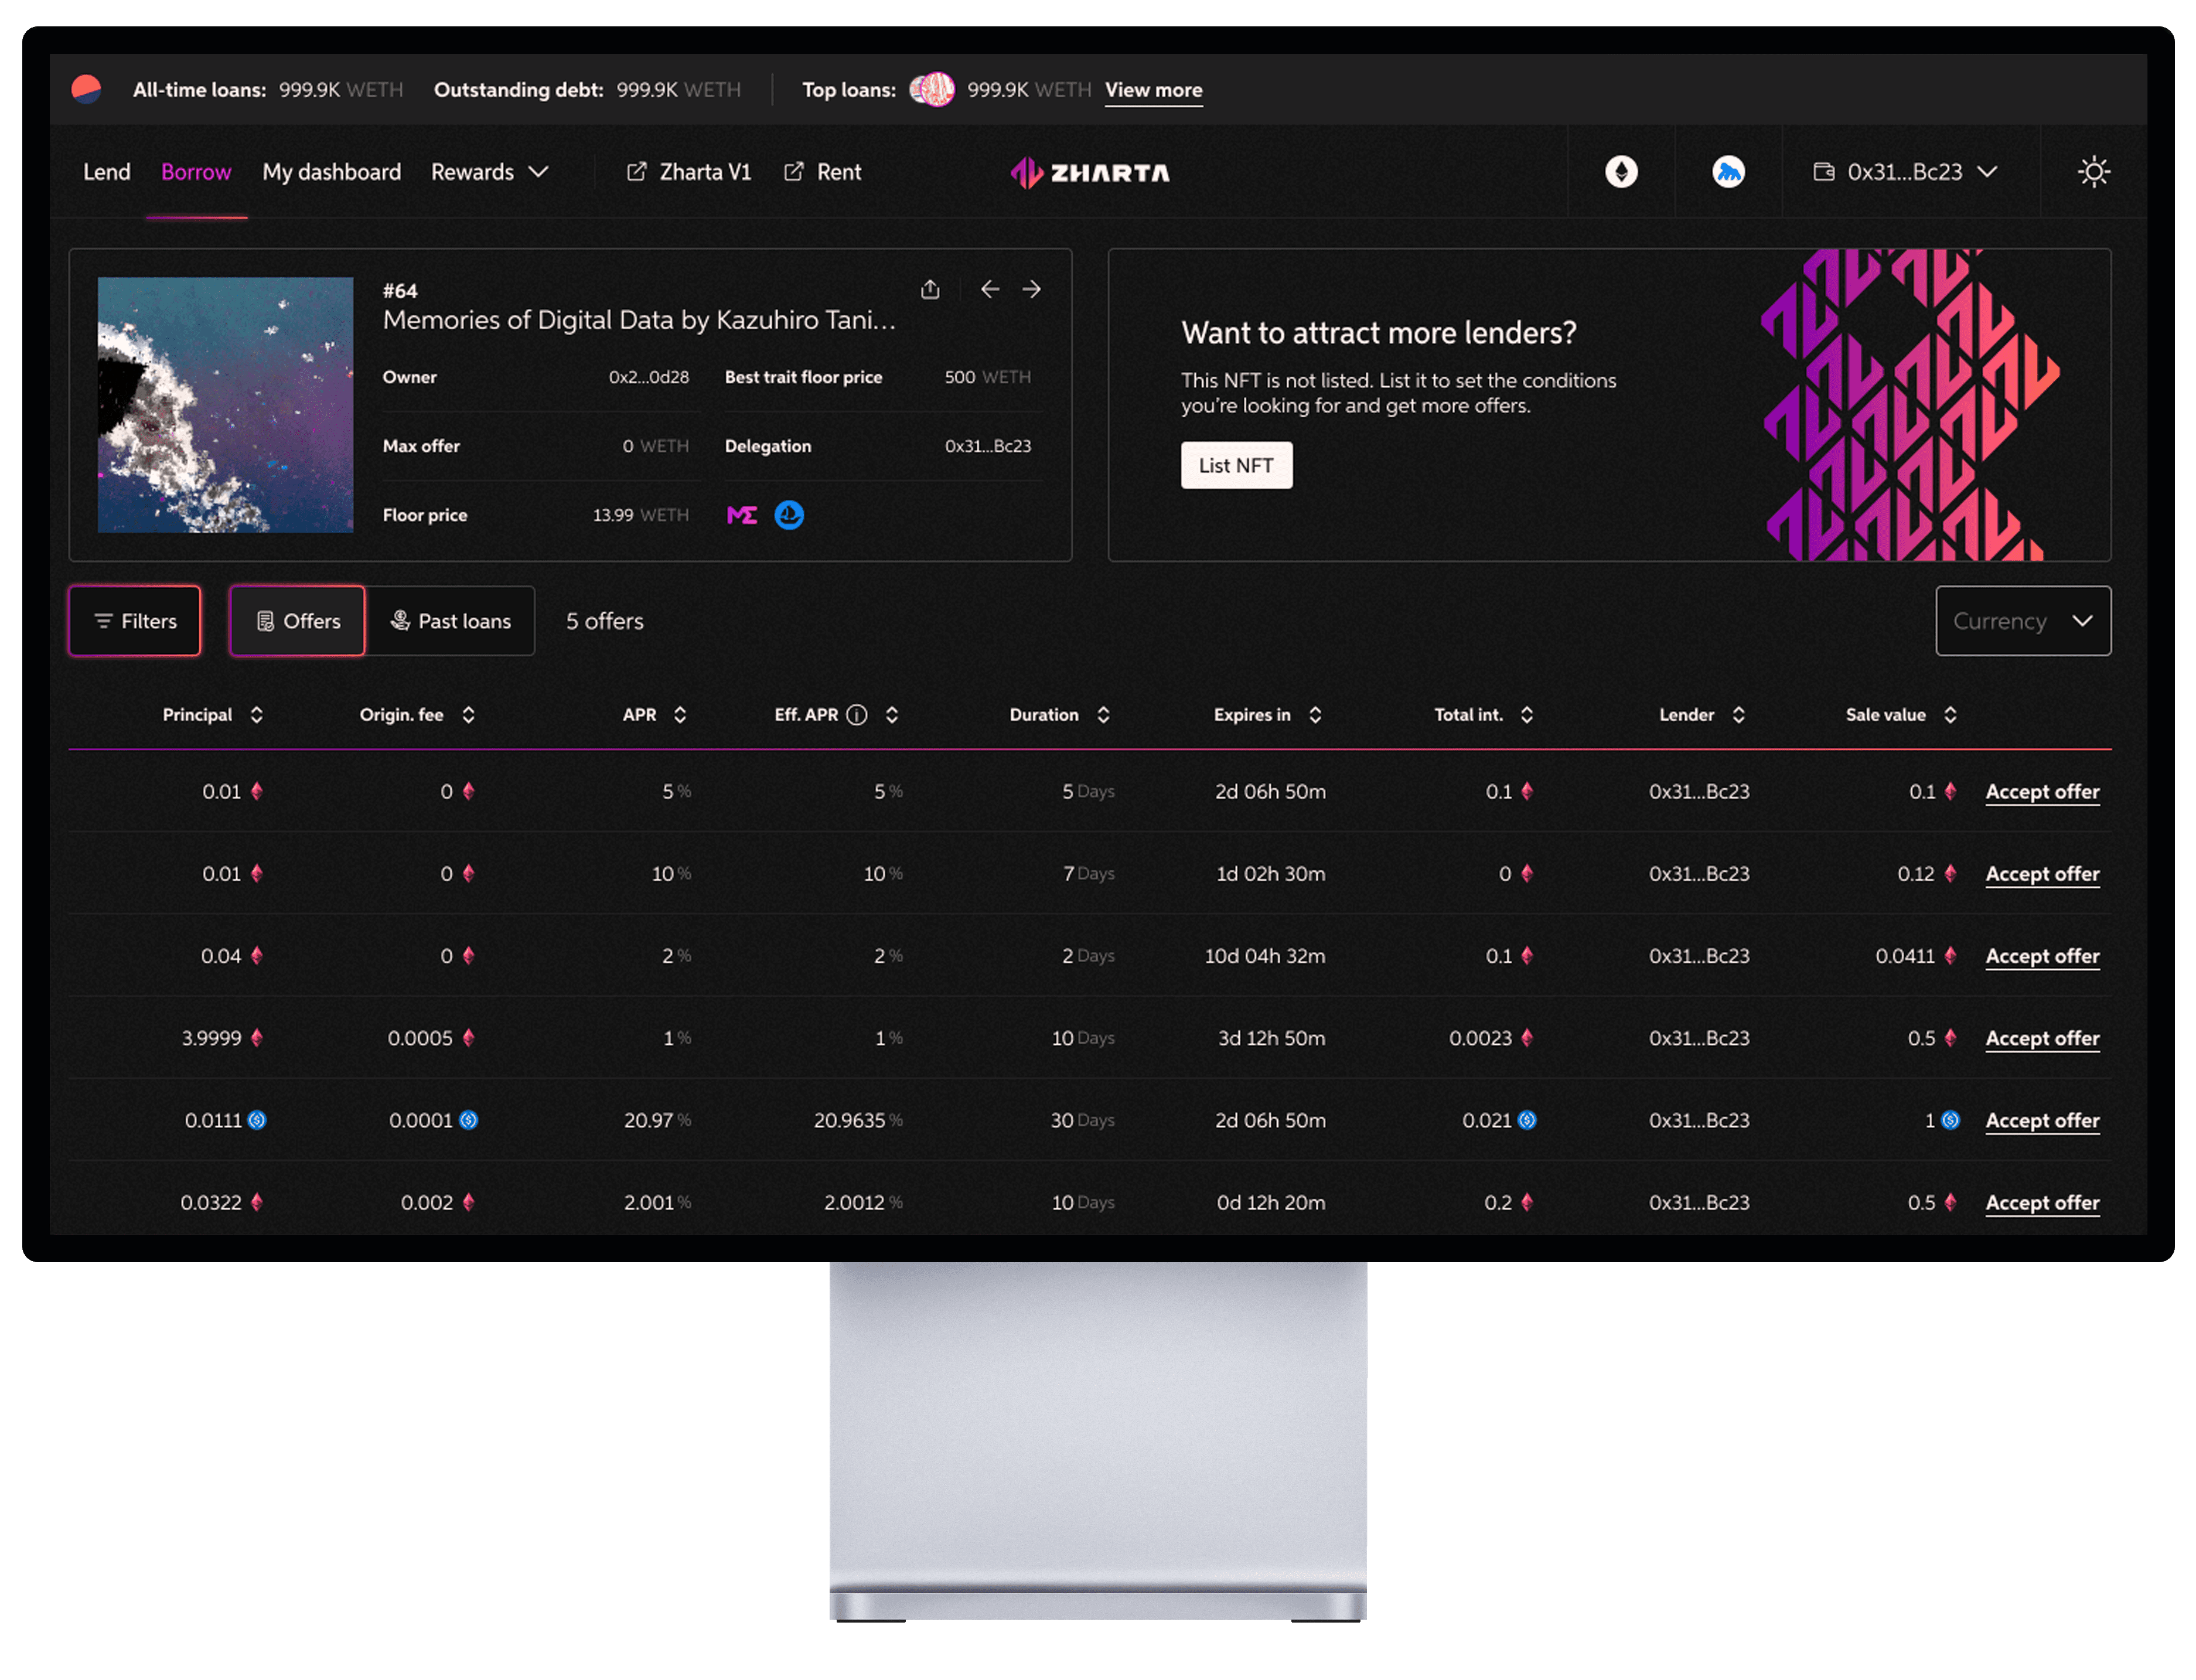Sort offers by Duration column
Viewport: 2196px width, 1680px height.
tap(1103, 715)
